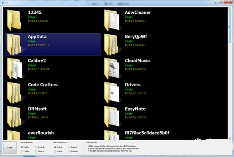Click date 2018-9-27 07:57:11 under AppData
The width and height of the screenshot is (234, 157).
click(x=38, y=45)
